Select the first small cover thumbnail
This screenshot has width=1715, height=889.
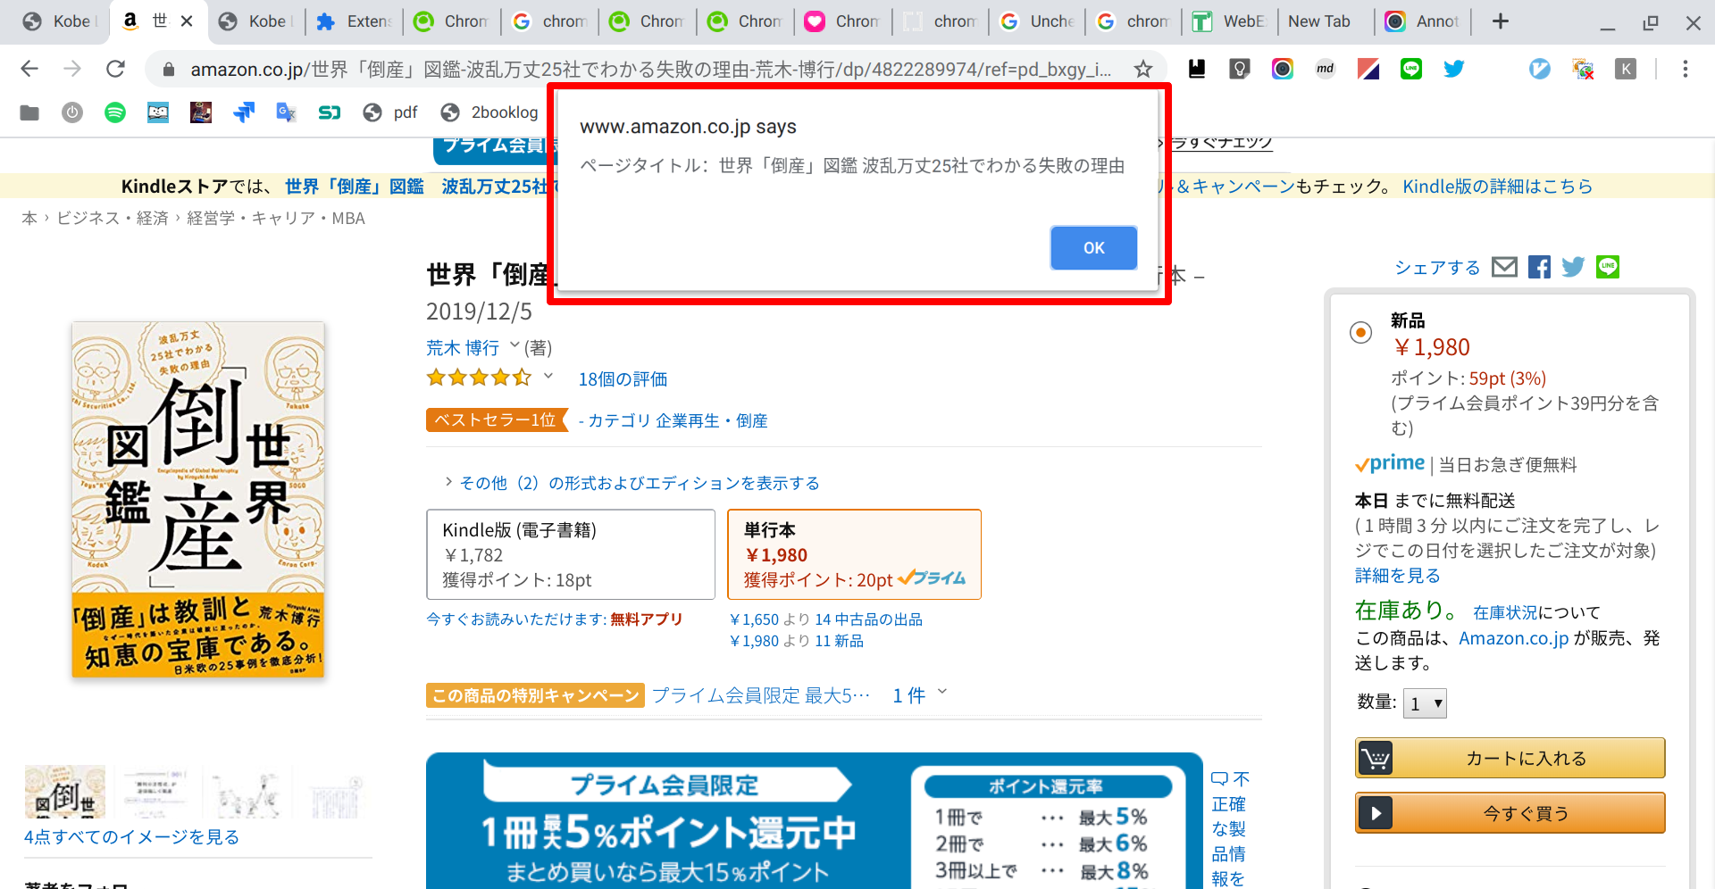pos(64,792)
